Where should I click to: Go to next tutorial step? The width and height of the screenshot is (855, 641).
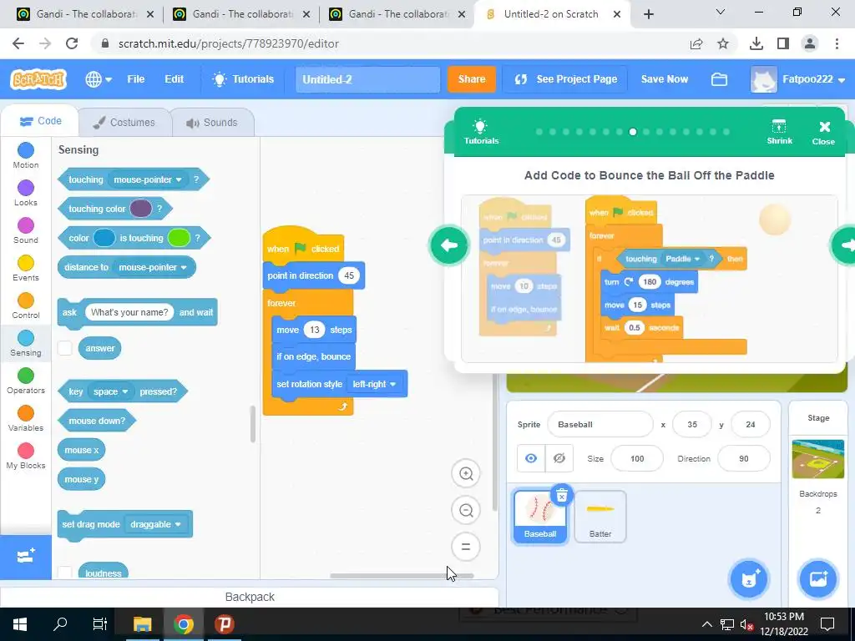(845, 245)
